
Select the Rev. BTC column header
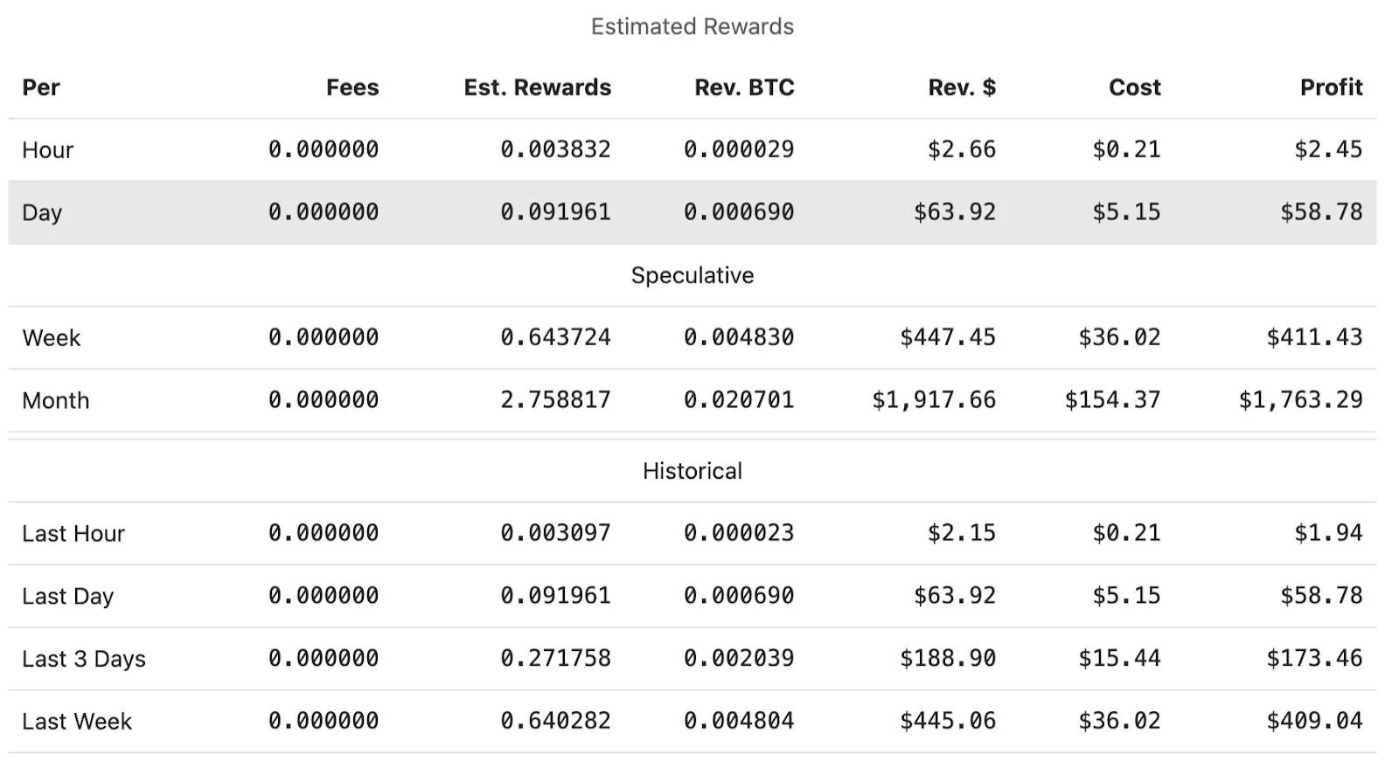[x=744, y=87]
